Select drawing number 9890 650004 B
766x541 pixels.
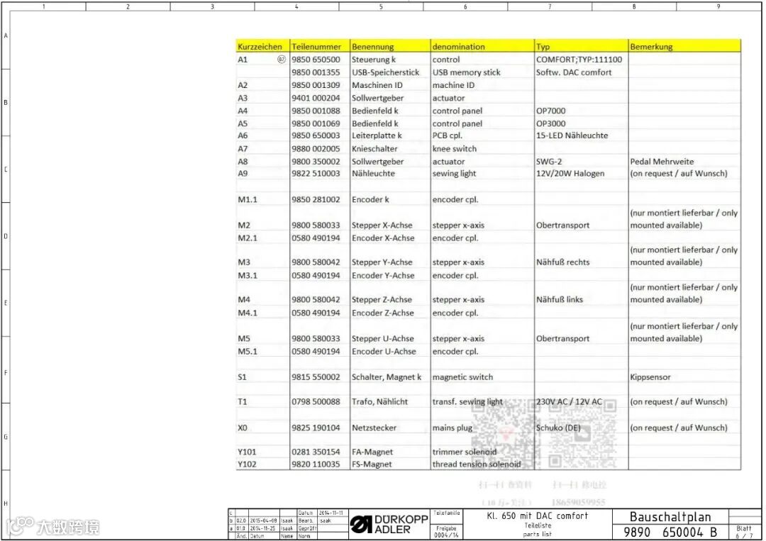(x=670, y=532)
